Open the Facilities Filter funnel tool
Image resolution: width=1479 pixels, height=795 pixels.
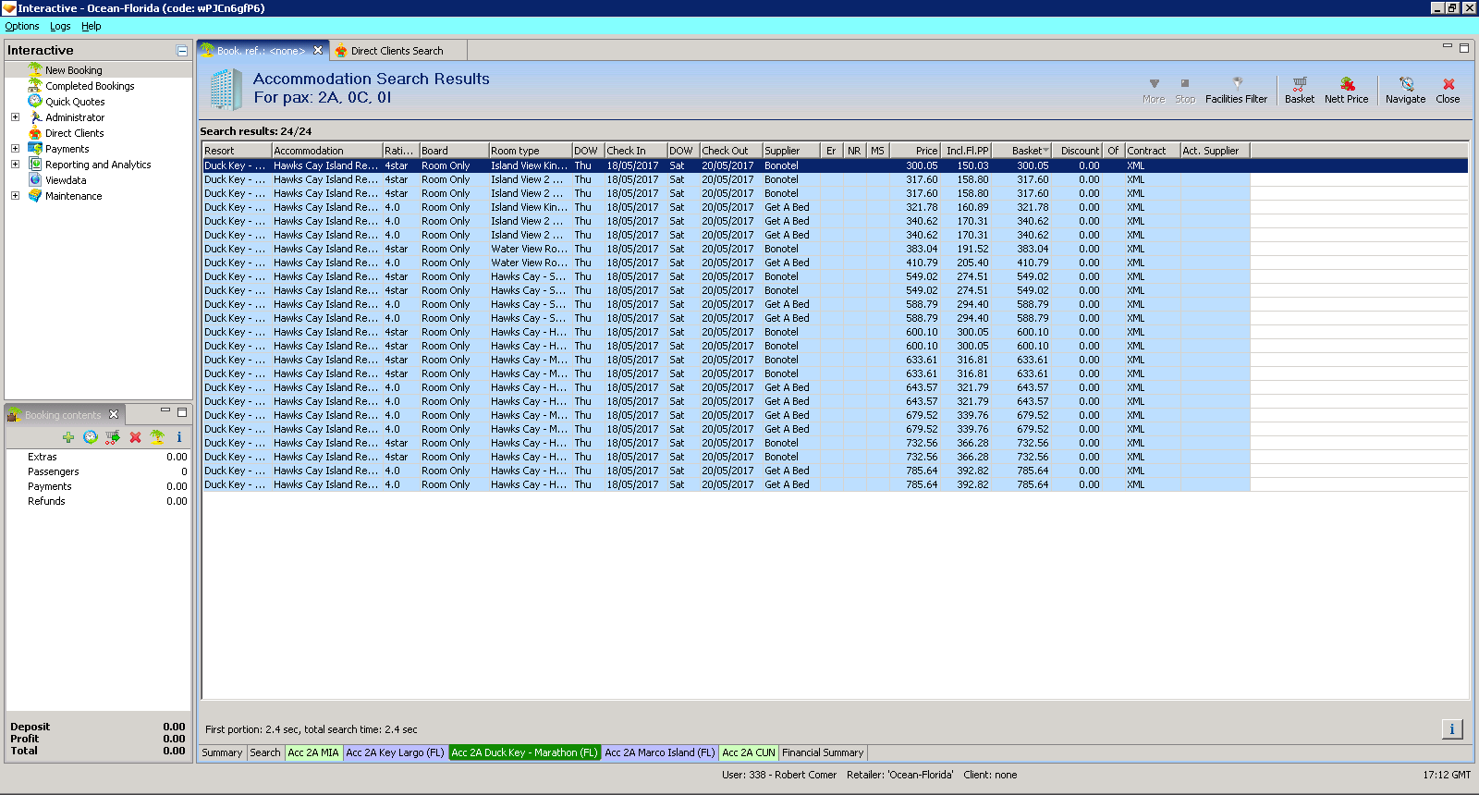[1236, 89]
